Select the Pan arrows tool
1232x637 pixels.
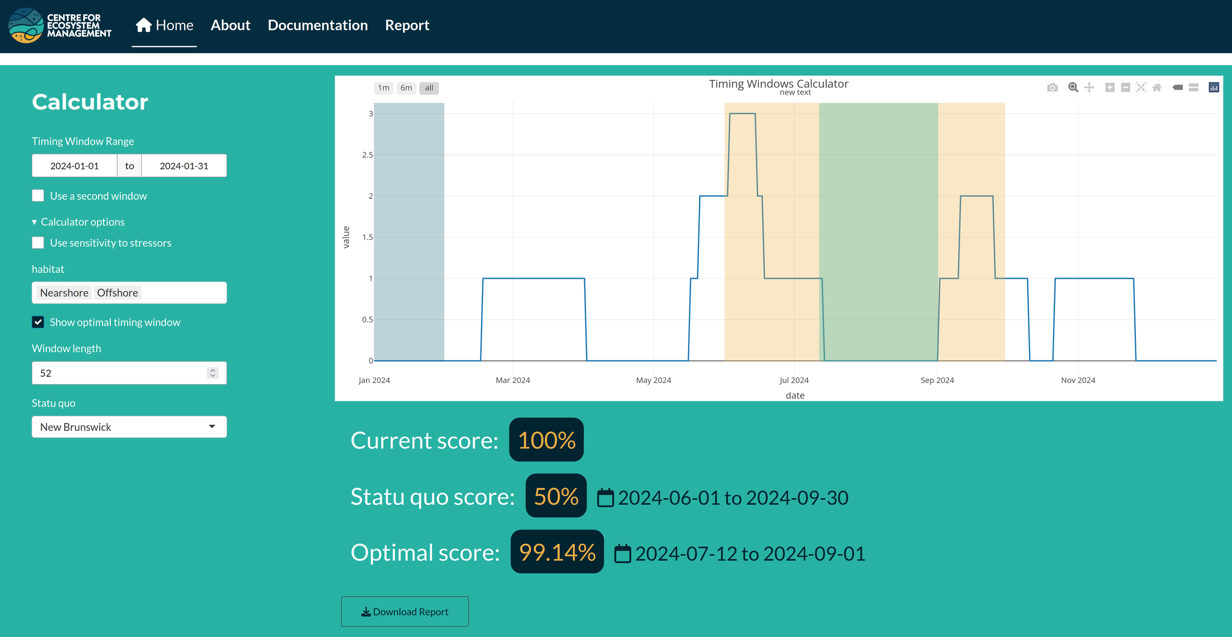click(1089, 88)
